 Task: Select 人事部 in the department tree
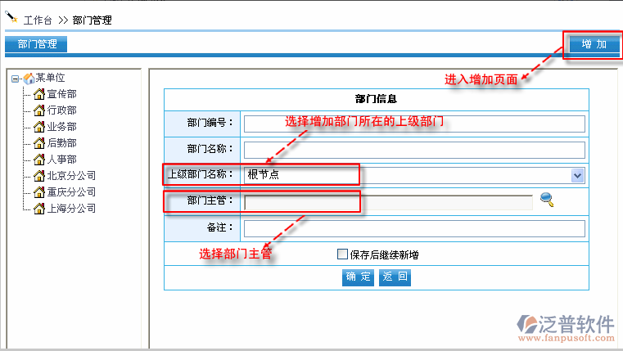point(62,160)
